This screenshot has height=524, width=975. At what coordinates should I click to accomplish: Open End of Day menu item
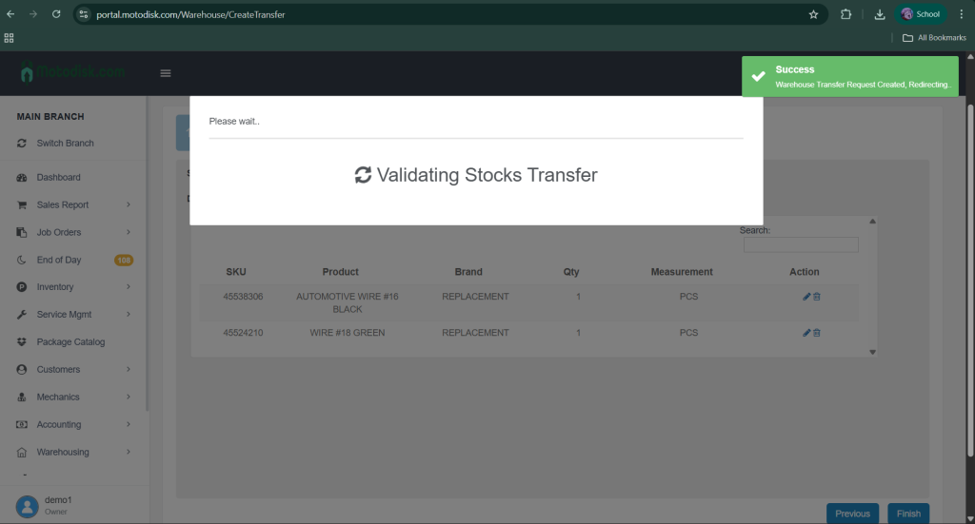(59, 260)
